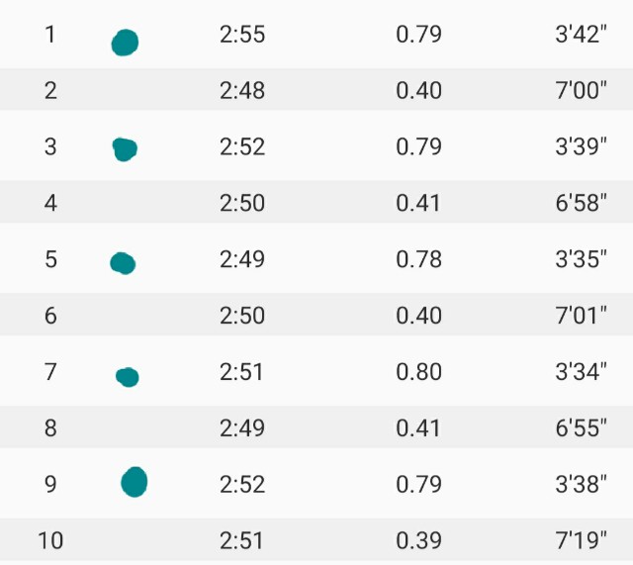The height and width of the screenshot is (565, 633).
Task: Click the 2:48 time in lap 2
Action: pos(242,90)
